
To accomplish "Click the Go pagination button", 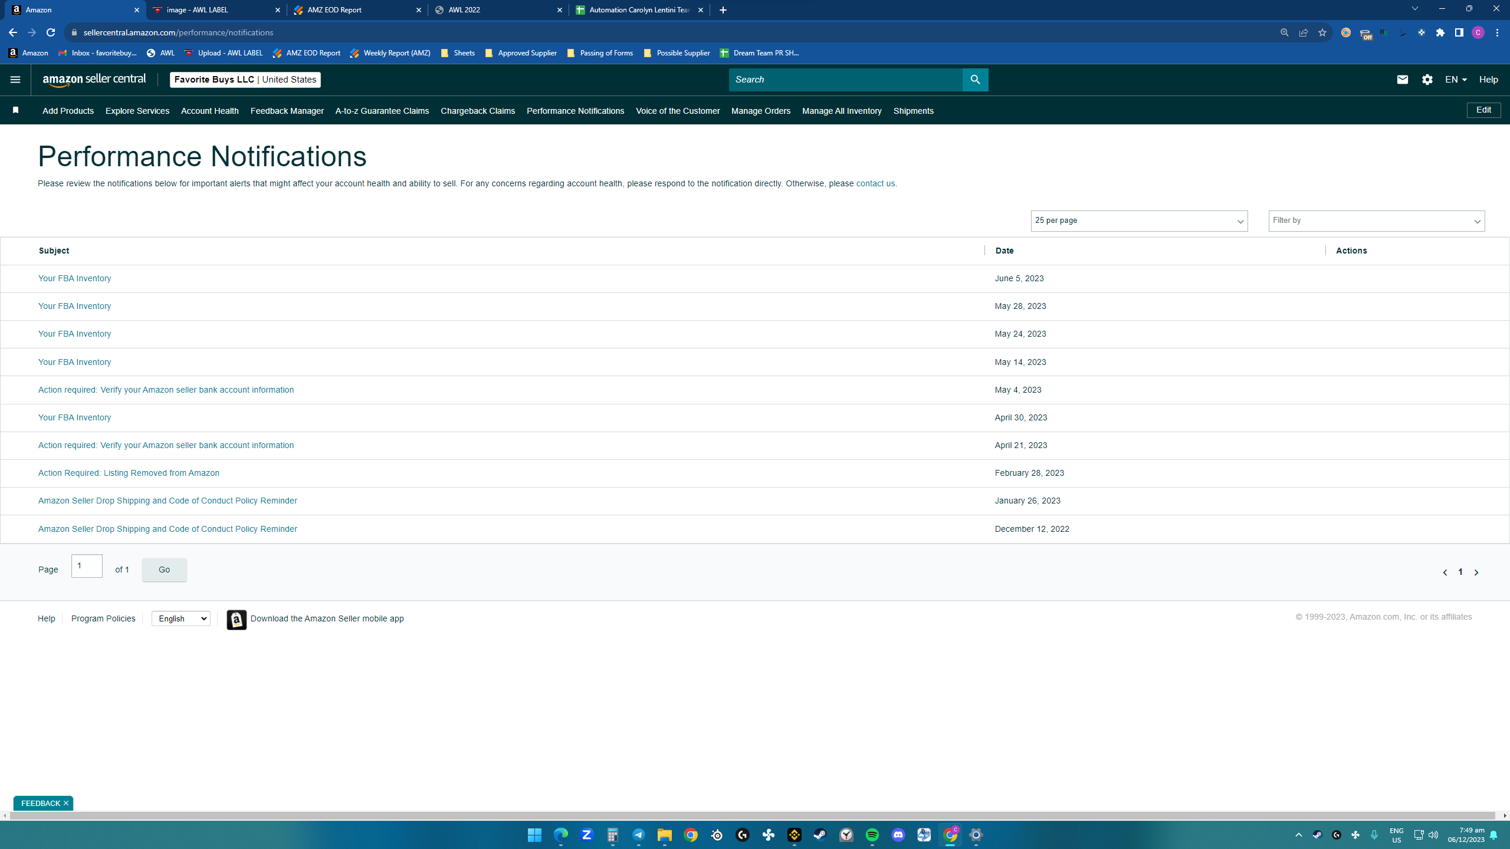I will [165, 570].
